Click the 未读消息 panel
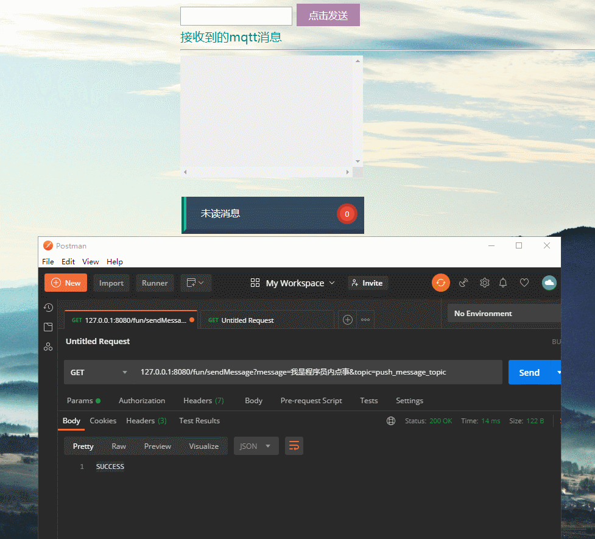Viewport: 595px width, 539px height. [273, 215]
